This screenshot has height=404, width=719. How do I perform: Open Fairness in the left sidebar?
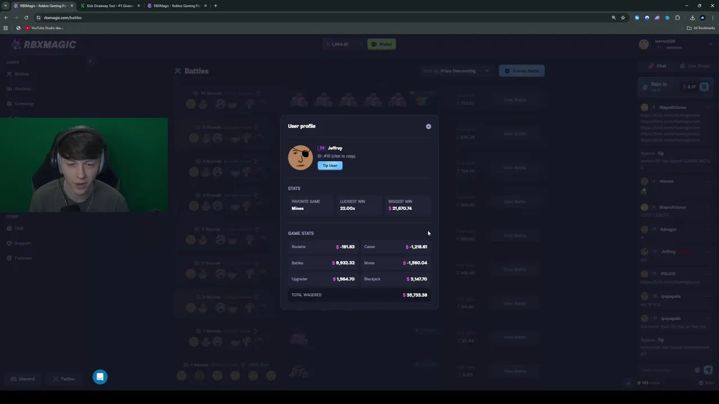tap(19, 258)
